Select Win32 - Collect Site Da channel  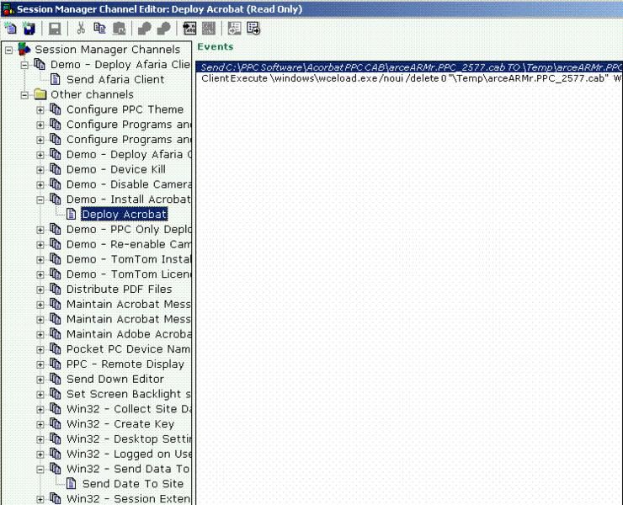click(x=128, y=409)
